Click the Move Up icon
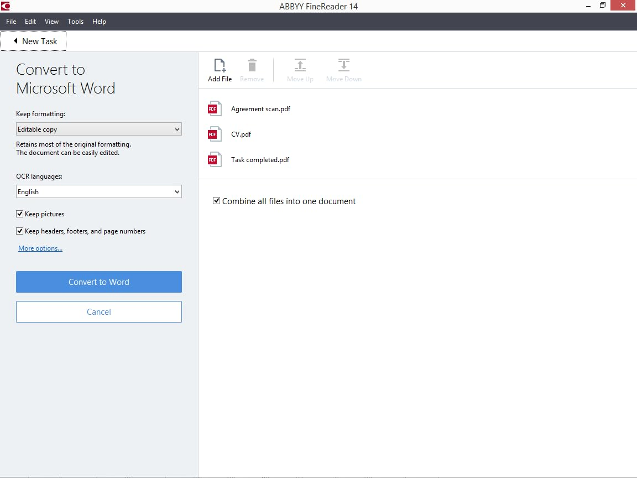The image size is (637, 478). (x=300, y=66)
